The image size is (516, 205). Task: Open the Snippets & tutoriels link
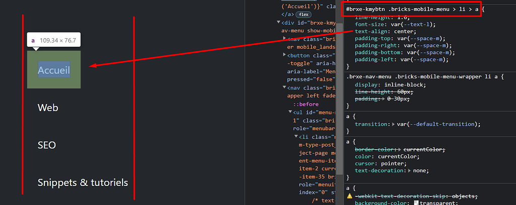point(83,183)
